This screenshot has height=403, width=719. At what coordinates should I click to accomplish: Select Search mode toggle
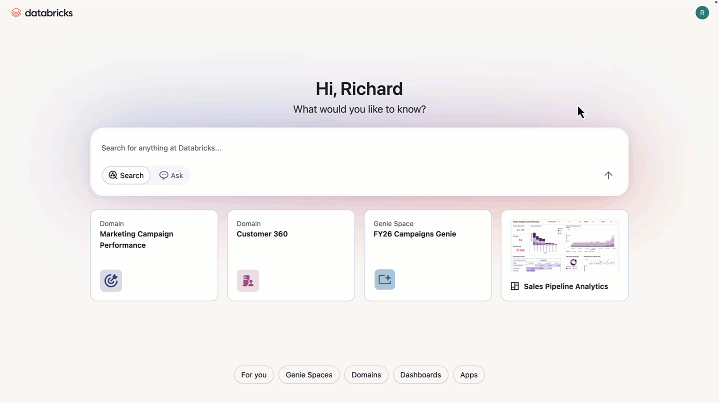[x=126, y=175]
